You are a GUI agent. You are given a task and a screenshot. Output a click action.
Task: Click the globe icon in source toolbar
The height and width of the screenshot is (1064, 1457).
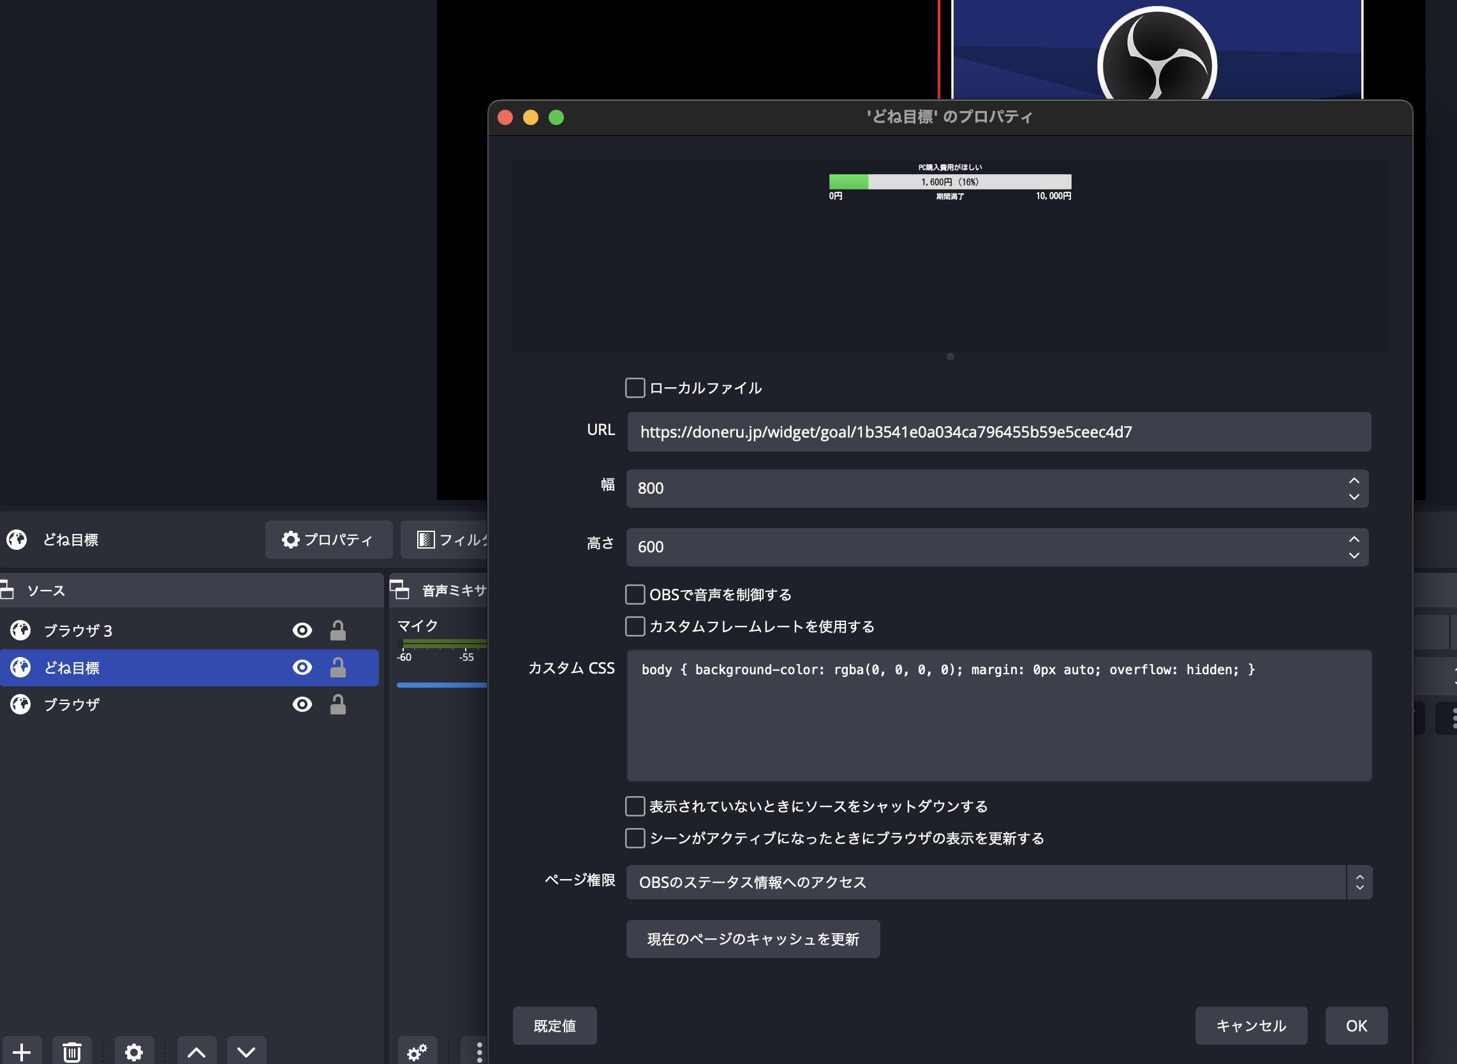point(17,540)
